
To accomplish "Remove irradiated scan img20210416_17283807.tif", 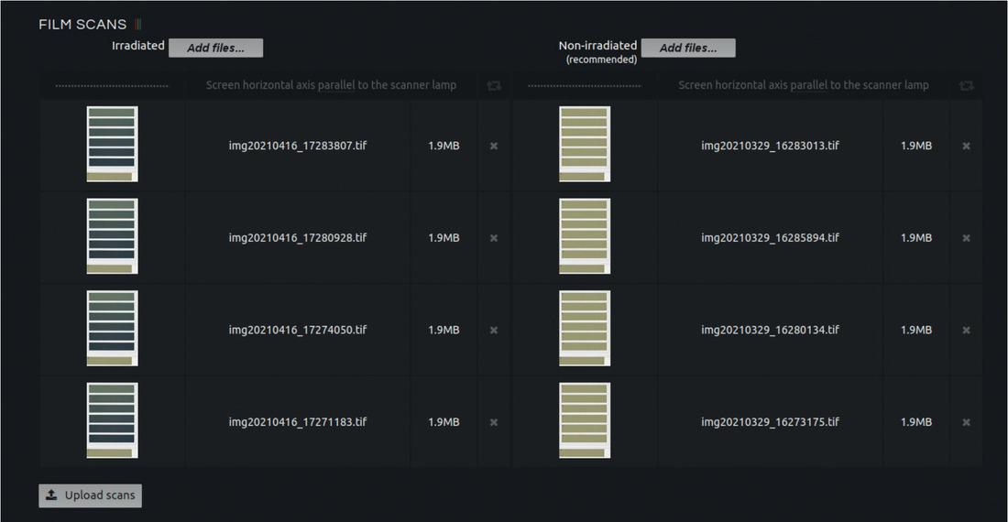I will click(494, 146).
